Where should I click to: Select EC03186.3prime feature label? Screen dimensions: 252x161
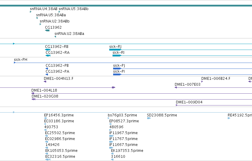point(59,121)
